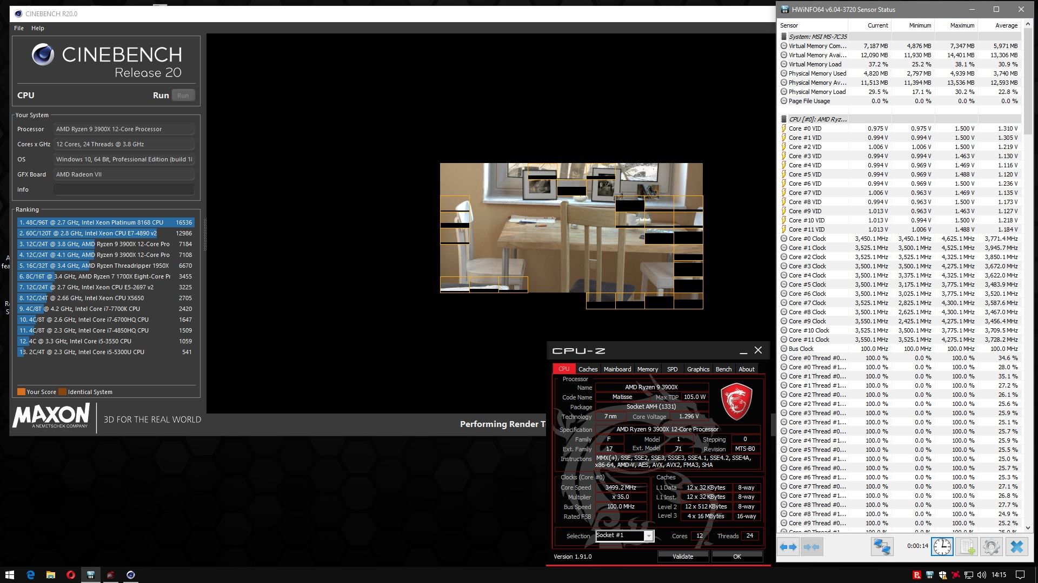Click the HWiNFO vertical scrollbar thumb

pos(1028,81)
